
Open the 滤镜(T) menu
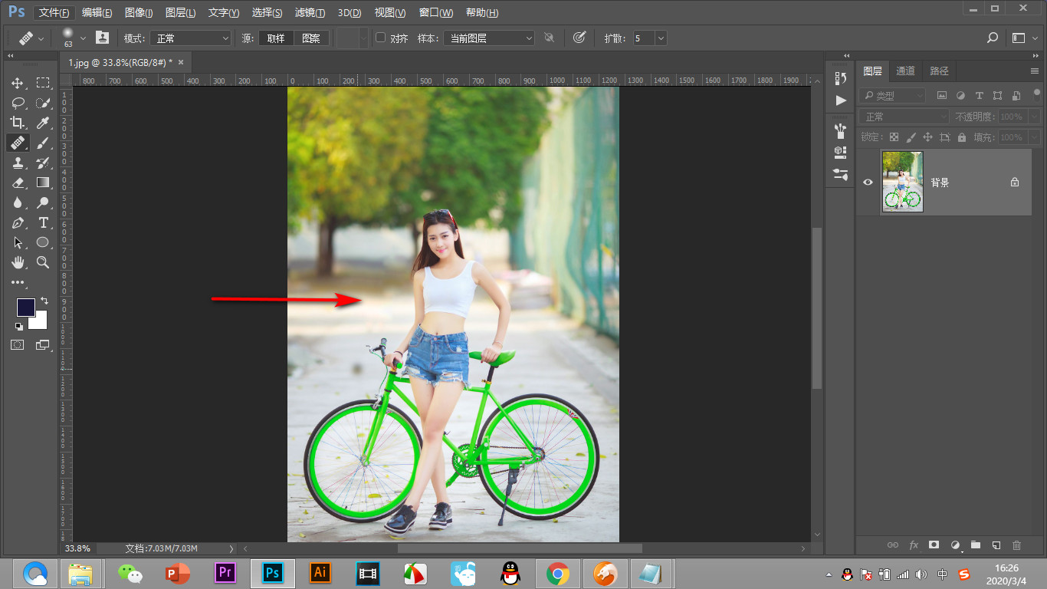[310, 12]
